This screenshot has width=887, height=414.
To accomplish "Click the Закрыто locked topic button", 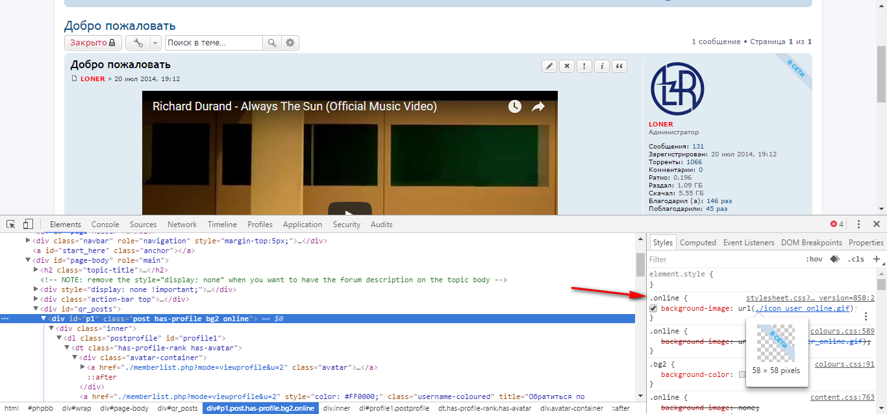I will pyautogui.click(x=93, y=43).
